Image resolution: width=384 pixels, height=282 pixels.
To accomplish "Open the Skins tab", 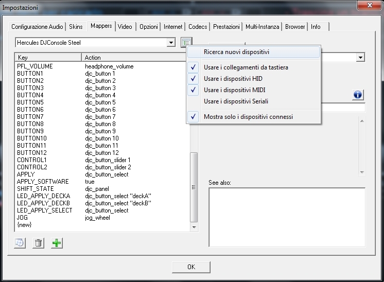I will 76,26.
